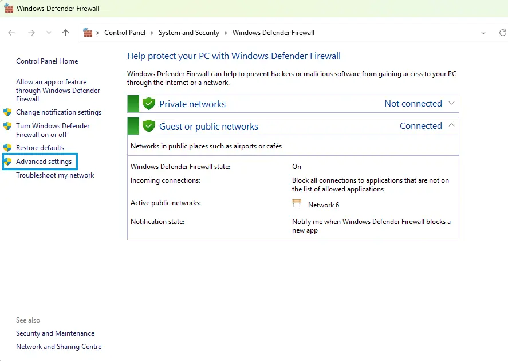Viewport: 508px width, 361px height.
Task: Click the Private networks heading
Action: click(x=192, y=104)
